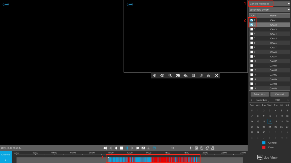Toggle the muted speaker audio icon

pos(185,75)
